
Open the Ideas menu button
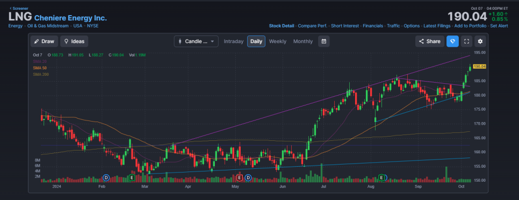74,41
